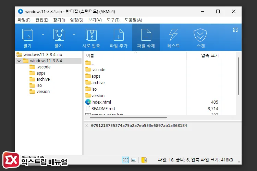Click the vertical scrollbar of file list
The height and width of the screenshot is (171, 257).
[x=238, y=76]
